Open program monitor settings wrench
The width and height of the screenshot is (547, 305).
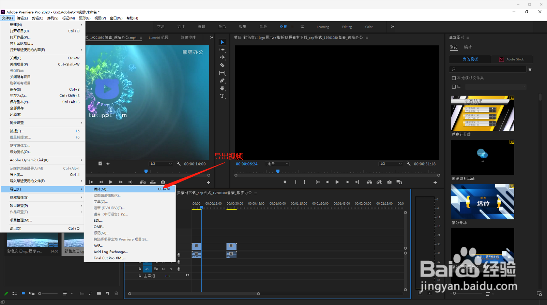point(408,164)
